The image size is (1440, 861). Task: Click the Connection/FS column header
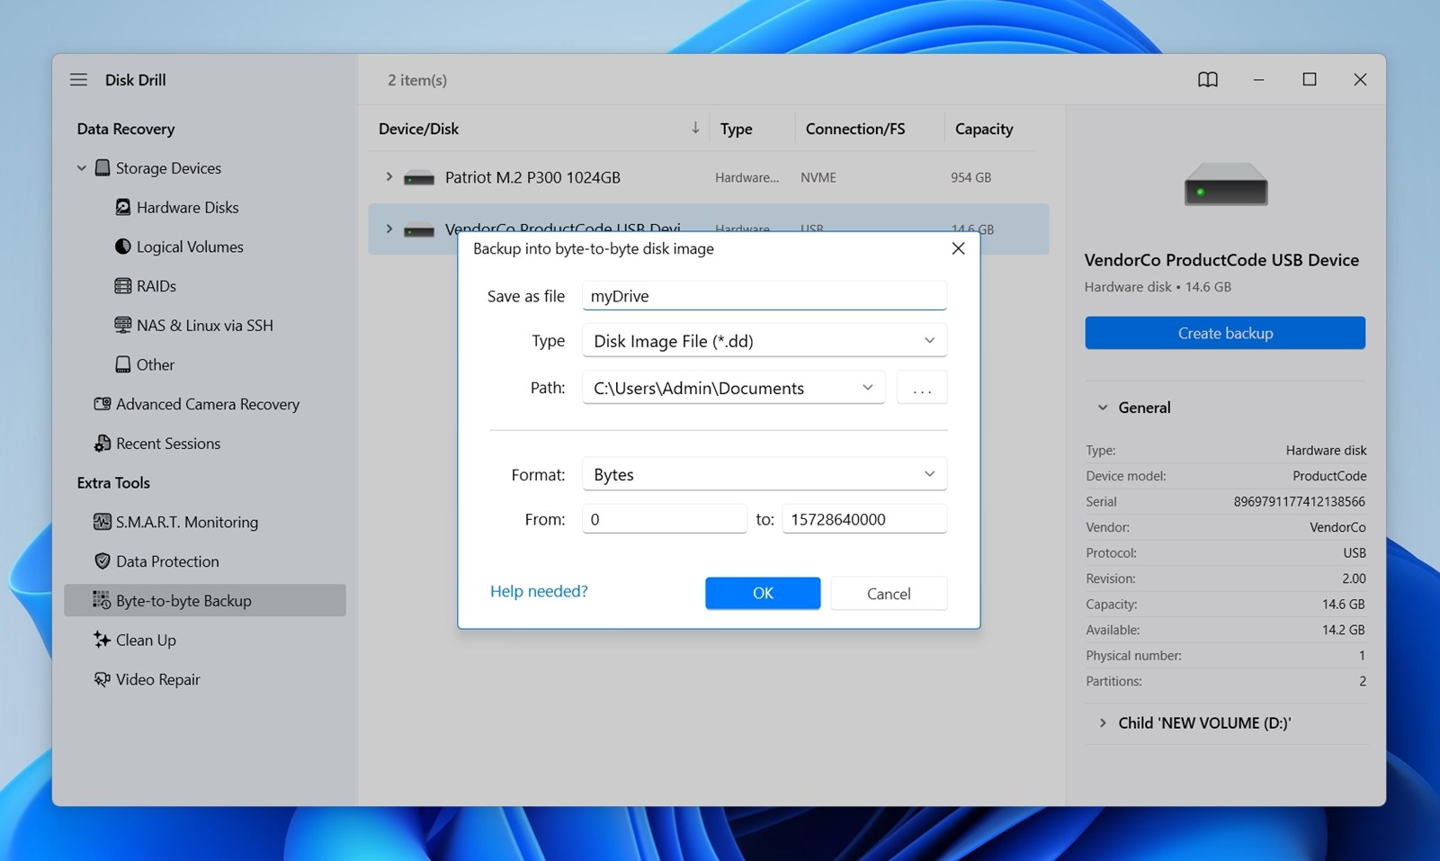[855, 129]
